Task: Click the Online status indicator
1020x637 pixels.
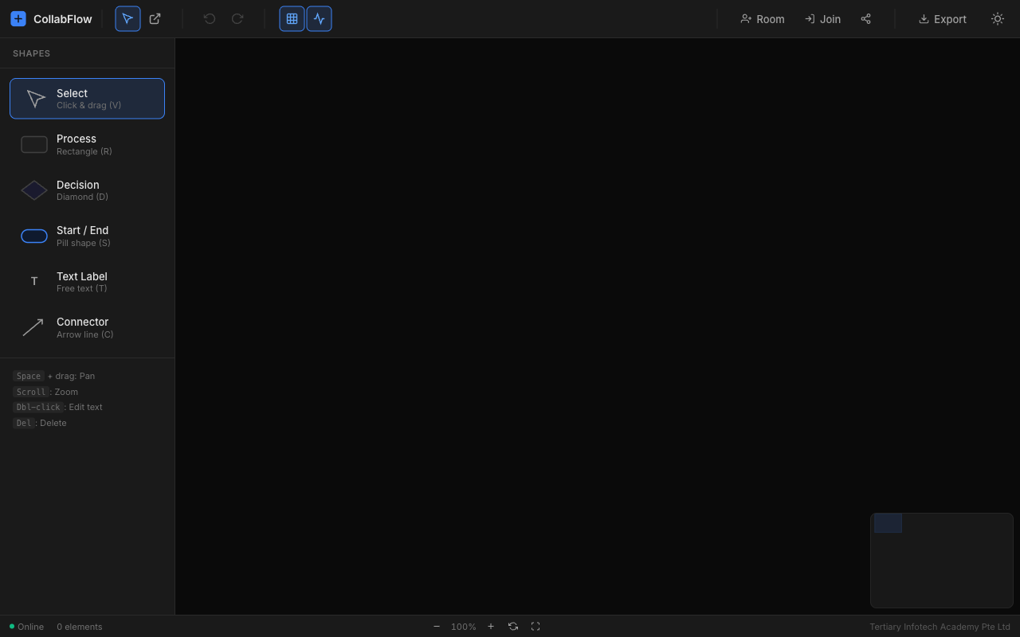Action: point(27,627)
